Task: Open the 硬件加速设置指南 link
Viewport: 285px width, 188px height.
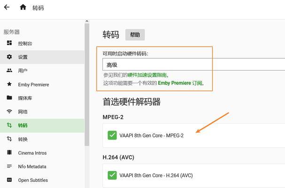Action: tap(147, 75)
